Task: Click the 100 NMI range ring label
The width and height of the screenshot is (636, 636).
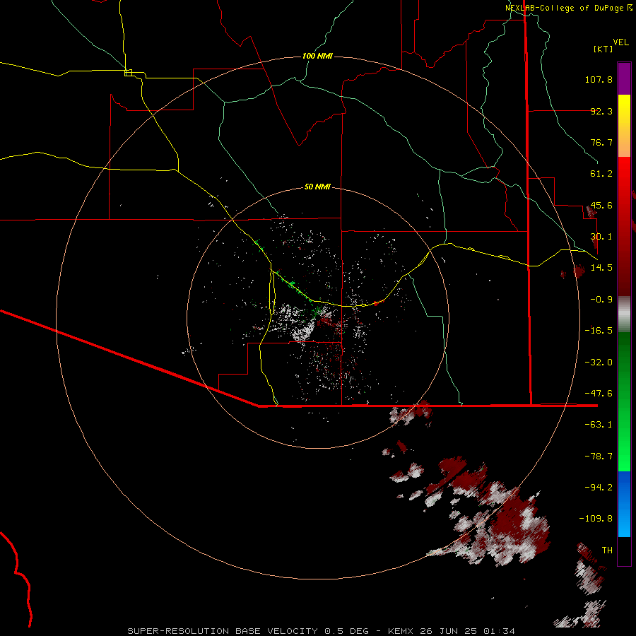Action: (317, 56)
